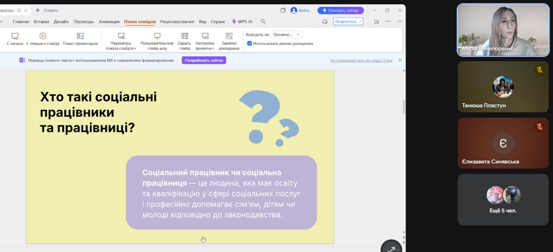
Task: Expand the Выводить на dropdown
Action: [286, 35]
